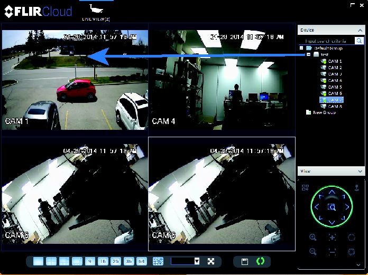Close the iris with the aperture icon
The width and height of the screenshot is (368, 275).
[x=351, y=252]
